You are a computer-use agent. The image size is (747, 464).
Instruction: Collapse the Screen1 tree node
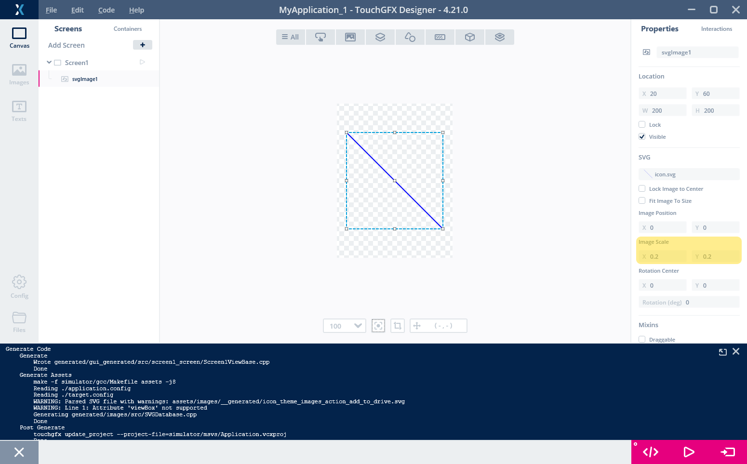pyautogui.click(x=49, y=63)
